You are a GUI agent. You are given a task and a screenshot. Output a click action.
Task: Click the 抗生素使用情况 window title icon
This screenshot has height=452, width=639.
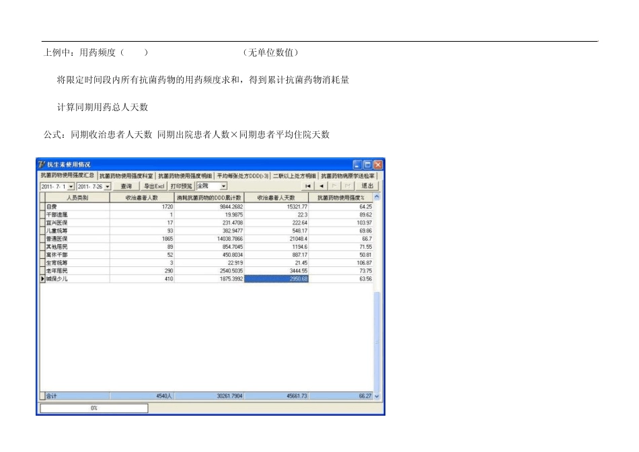point(42,165)
